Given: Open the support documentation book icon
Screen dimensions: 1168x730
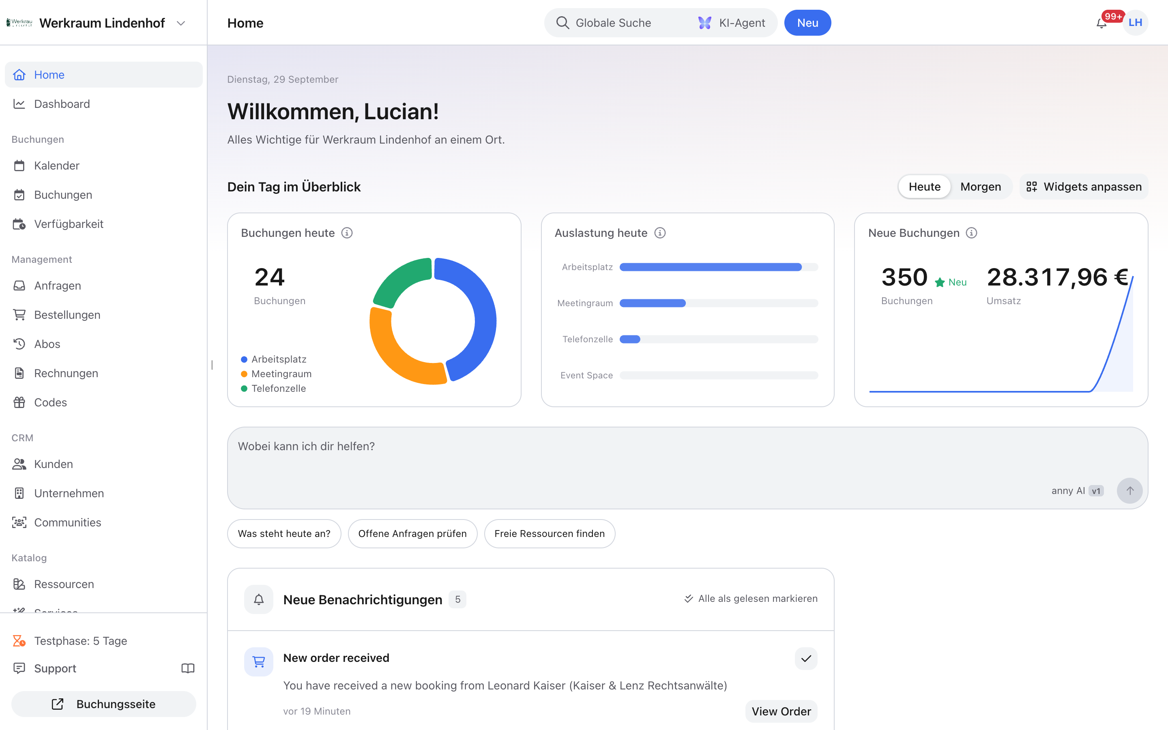Looking at the screenshot, I should pyautogui.click(x=188, y=668).
